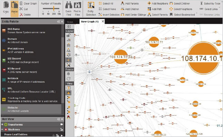Click the Find in Files icon
Screen dimensions: 223x137
[x=77, y=5]
